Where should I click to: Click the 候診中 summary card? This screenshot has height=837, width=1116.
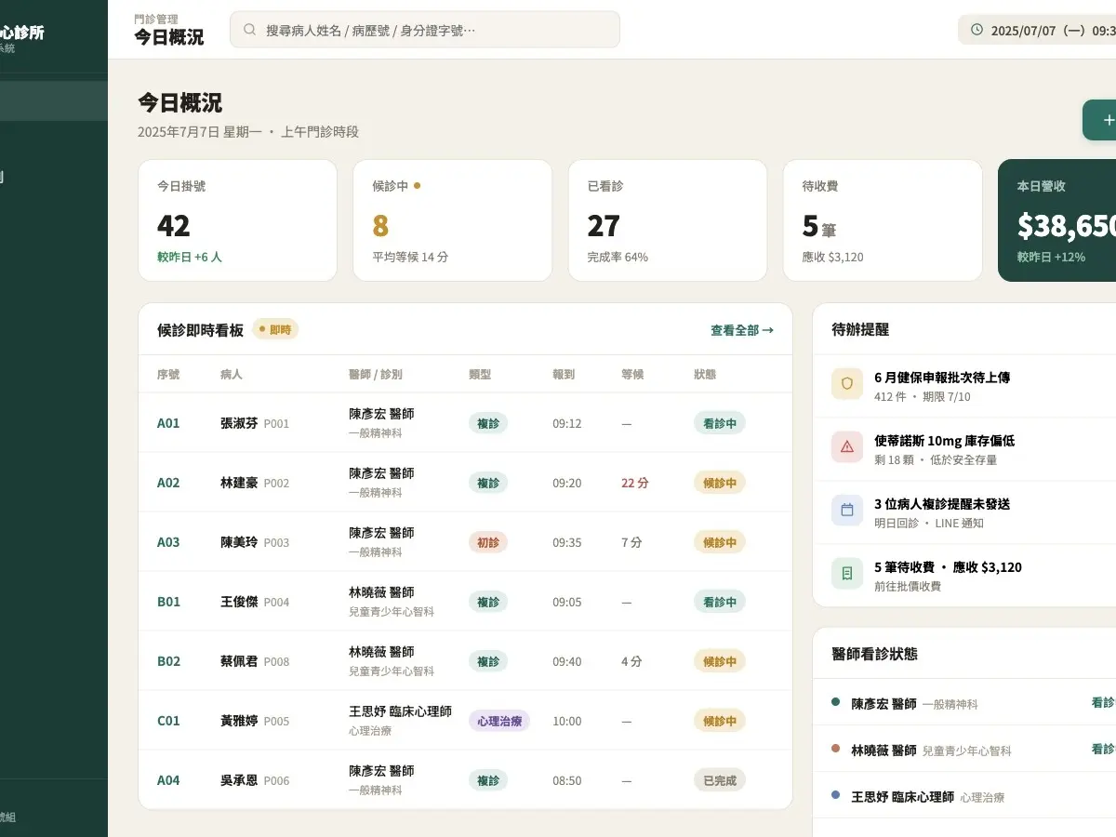(452, 220)
